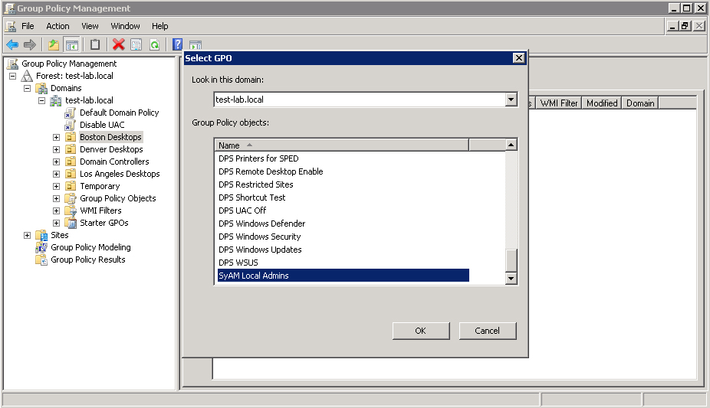The width and height of the screenshot is (710, 408).
Task: Click the GPO list scroll-up arrow
Action: [511, 145]
